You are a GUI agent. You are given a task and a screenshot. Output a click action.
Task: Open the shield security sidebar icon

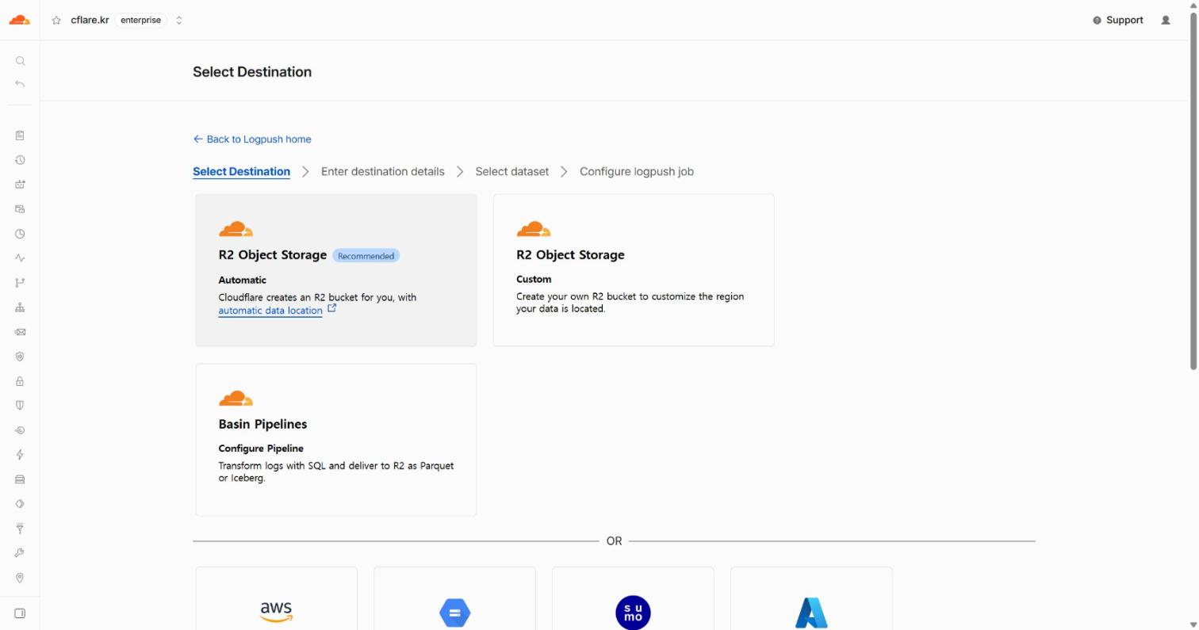20,406
